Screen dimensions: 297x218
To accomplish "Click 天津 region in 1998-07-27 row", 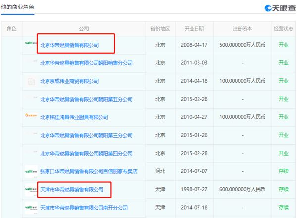I will tap(160, 189).
